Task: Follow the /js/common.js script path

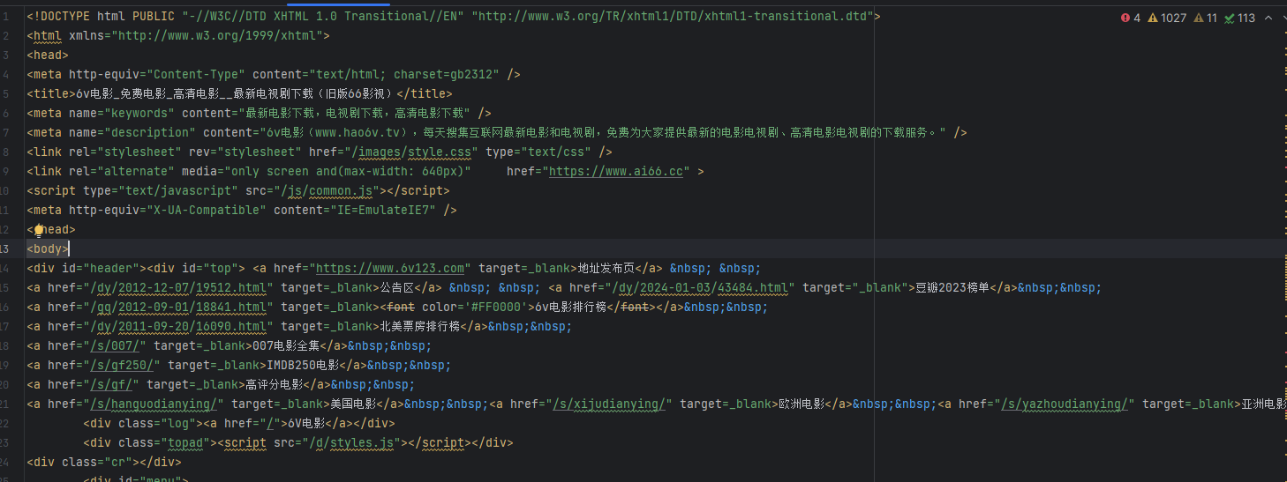Action: click(x=328, y=190)
